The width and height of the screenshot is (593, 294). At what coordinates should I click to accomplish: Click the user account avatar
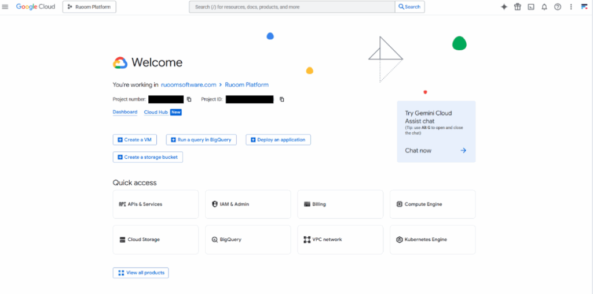(584, 7)
